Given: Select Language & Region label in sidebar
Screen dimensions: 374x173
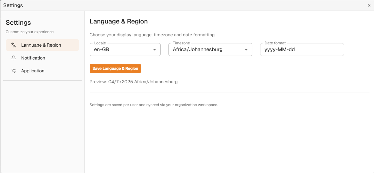Looking at the screenshot, I should tap(41, 45).
